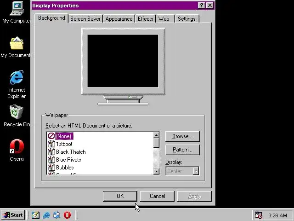The width and height of the screenshot is (294, 221).
Task: Click the wallpaper list scroll up arrow
Action: [156, 135]
